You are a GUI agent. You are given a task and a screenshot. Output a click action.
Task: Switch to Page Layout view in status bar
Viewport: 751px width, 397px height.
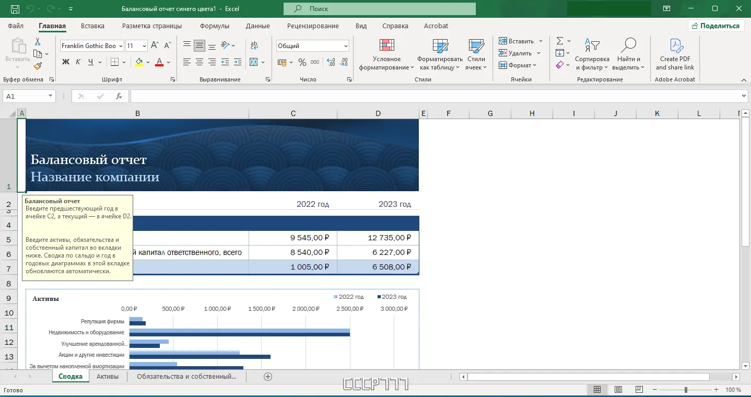click(618, 390)
